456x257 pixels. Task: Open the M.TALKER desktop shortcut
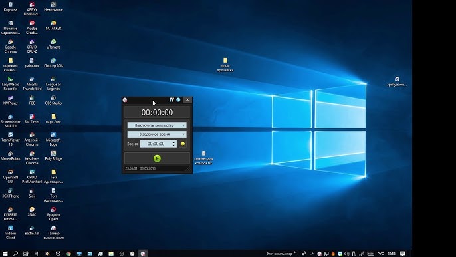(x=53, y=25)
